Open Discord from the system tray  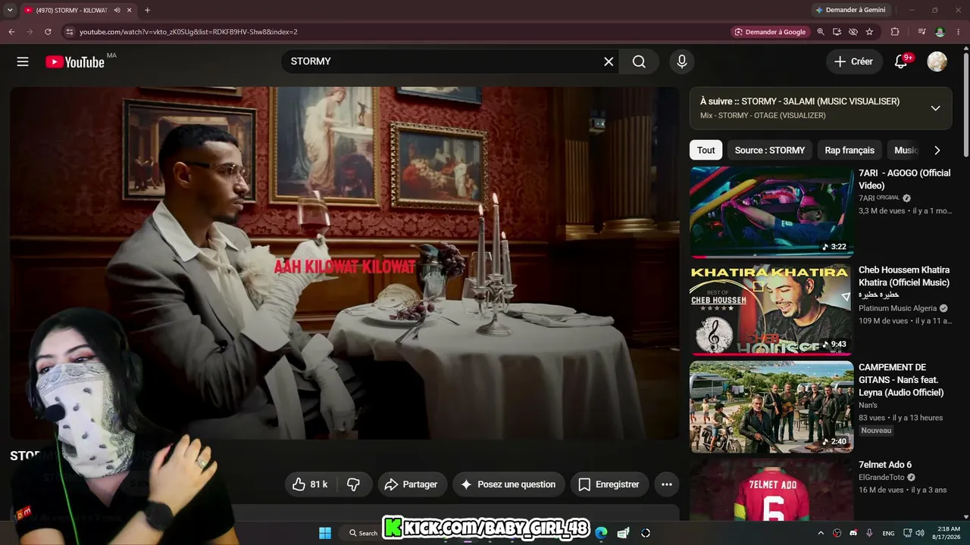point(853,533)
